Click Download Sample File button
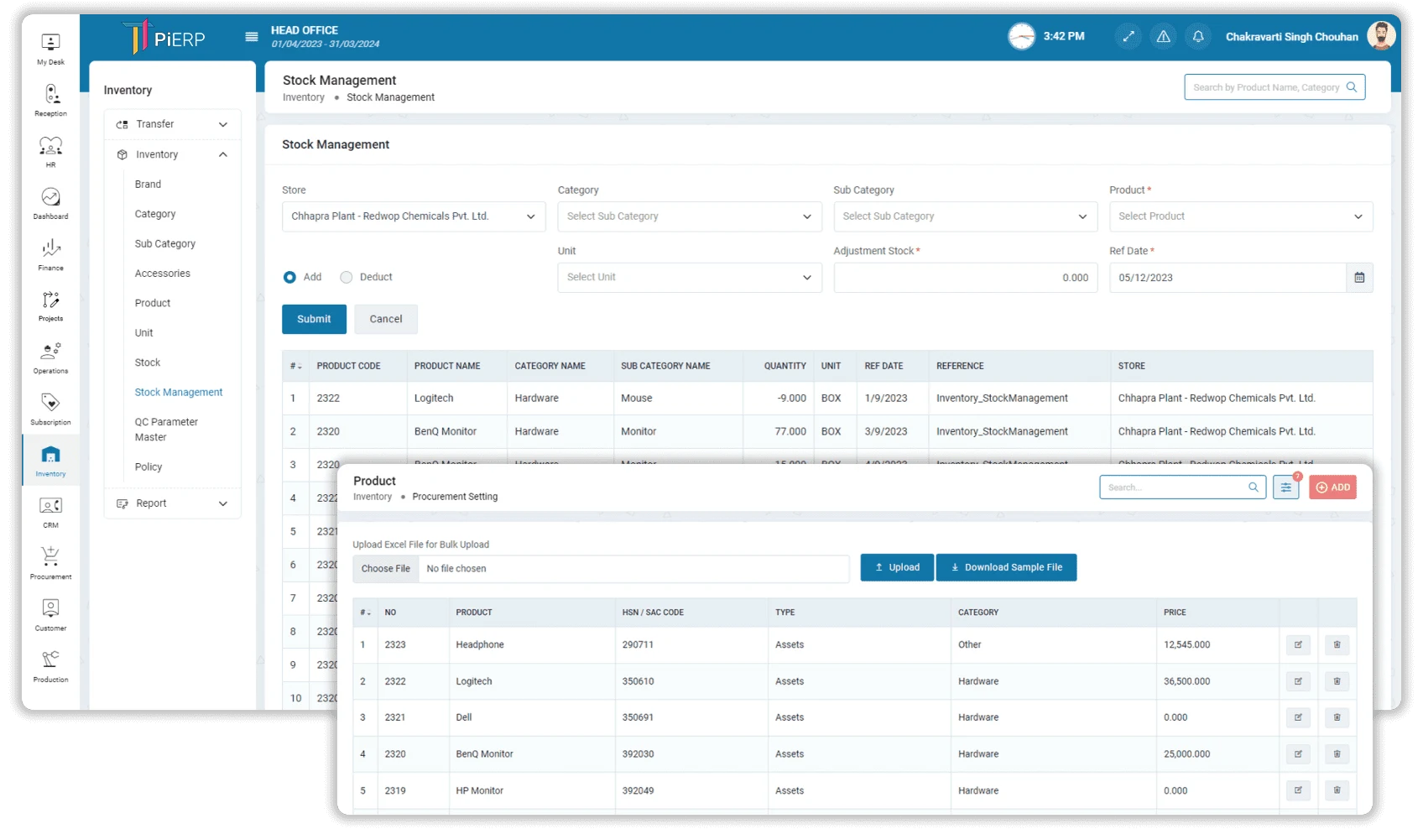 (x=1006, y=567)
